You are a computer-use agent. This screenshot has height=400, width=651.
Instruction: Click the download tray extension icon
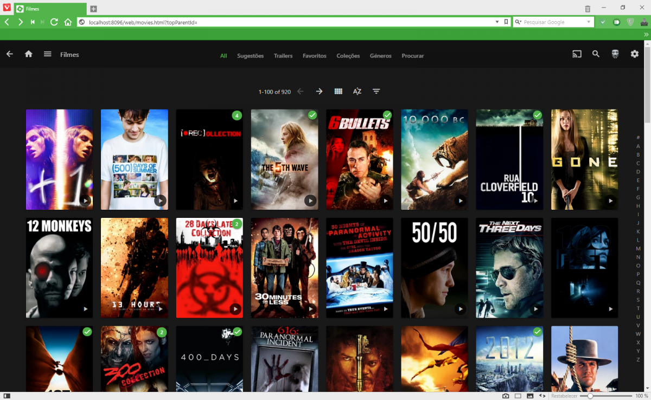click(643, 22)
